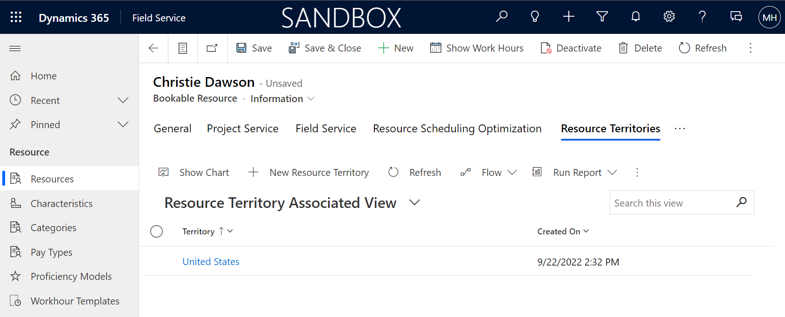
Task: Open record in new window icon
Action: (x=212, y=48)
